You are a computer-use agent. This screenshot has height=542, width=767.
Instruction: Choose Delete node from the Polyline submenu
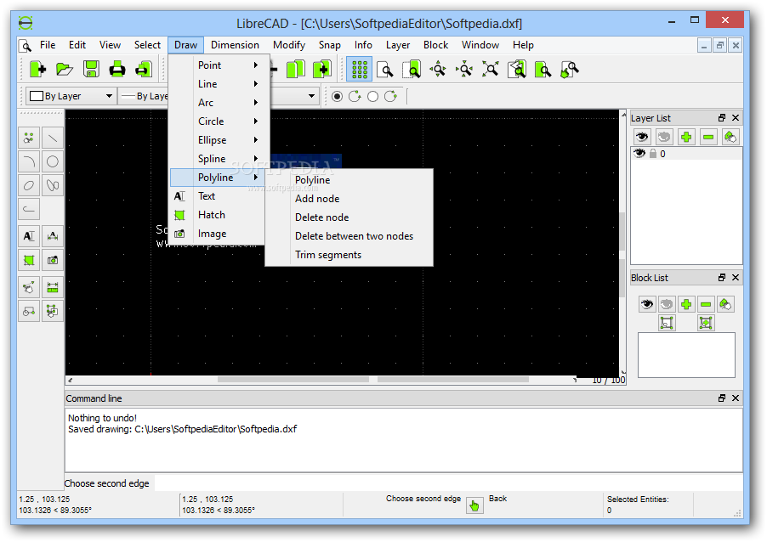tap(349, 217)
